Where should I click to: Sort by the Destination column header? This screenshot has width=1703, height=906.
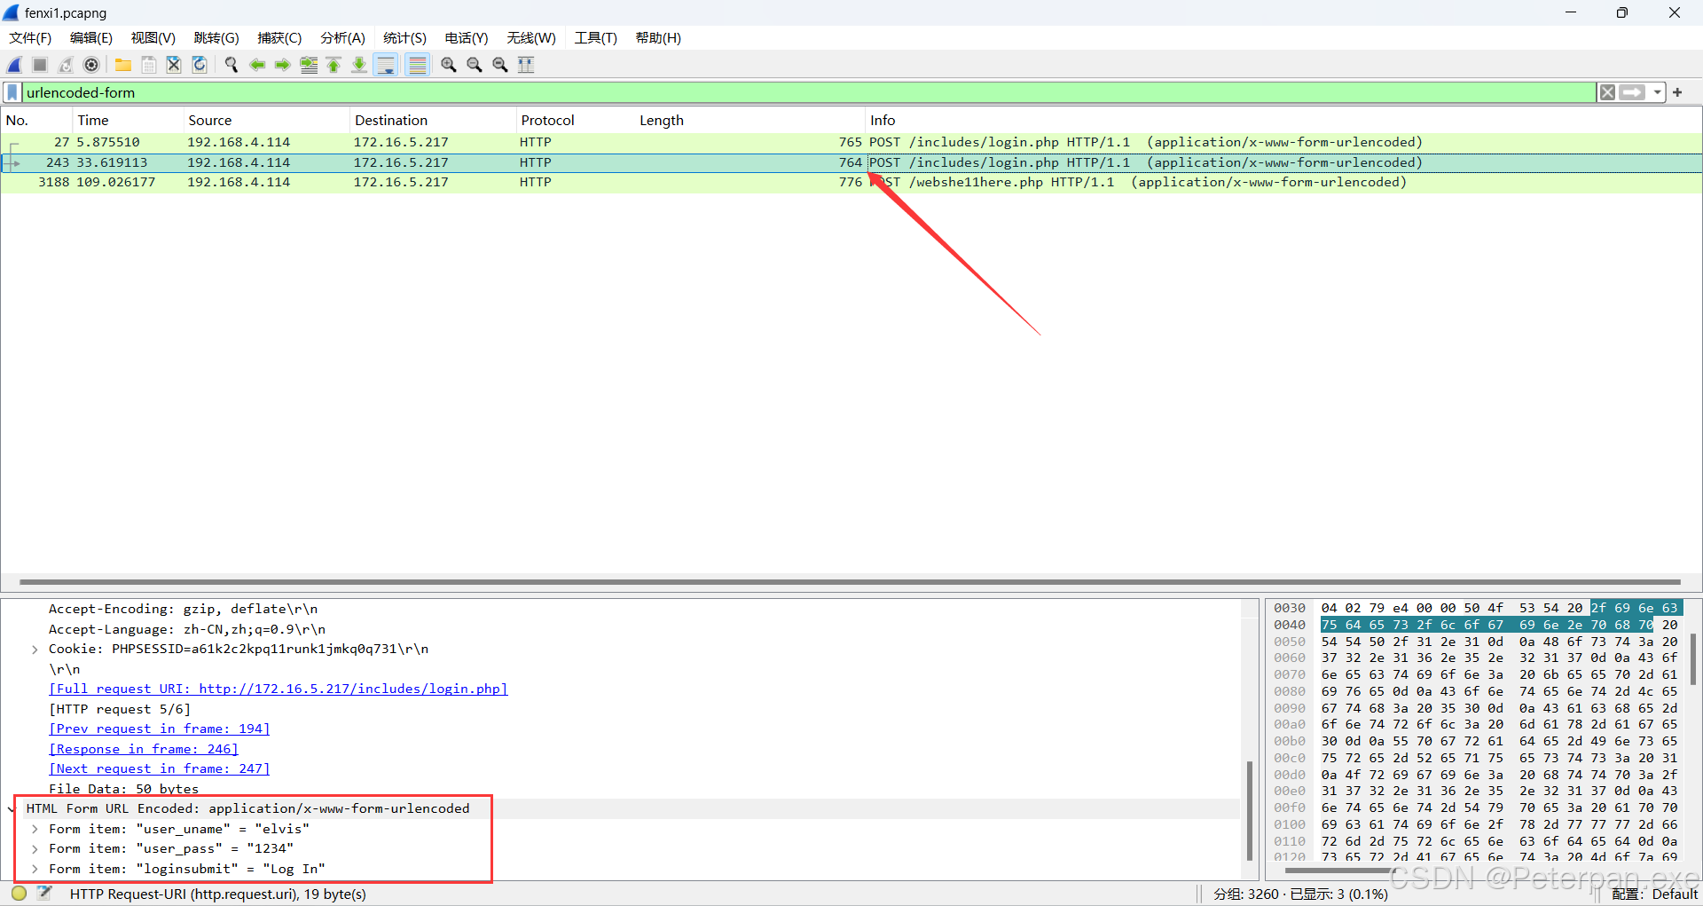pos(433,121)
